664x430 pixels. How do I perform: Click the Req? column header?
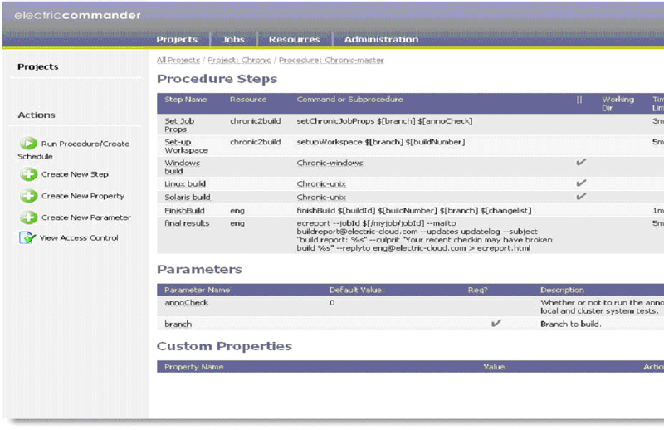click(x=478, y=290)
